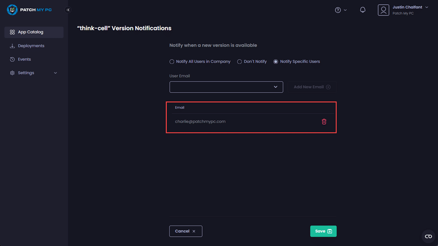
Task: Click the Email column header
Action: coord(180,107)
